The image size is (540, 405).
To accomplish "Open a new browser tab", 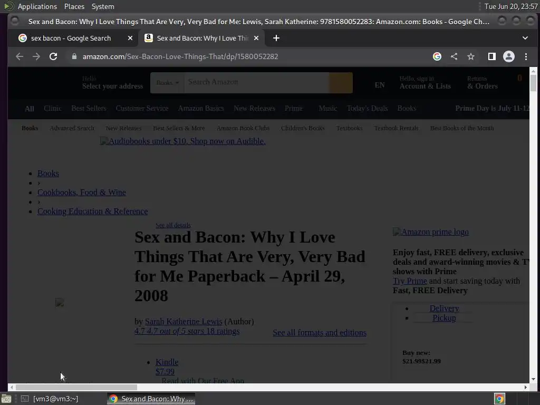I will point(276,38).
